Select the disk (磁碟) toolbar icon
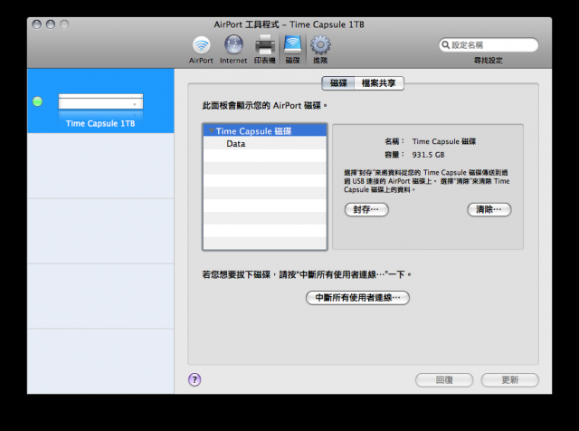Screen dimensions: 579x431 coord(292,50)
